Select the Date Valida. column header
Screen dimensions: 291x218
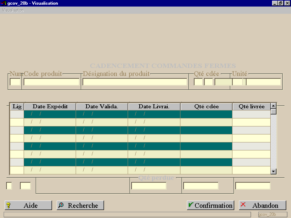[x=102, y=106]
